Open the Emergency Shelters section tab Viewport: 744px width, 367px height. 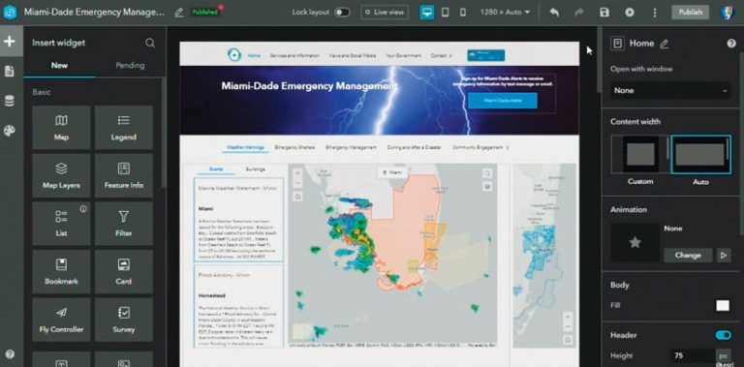coord(294,148)
